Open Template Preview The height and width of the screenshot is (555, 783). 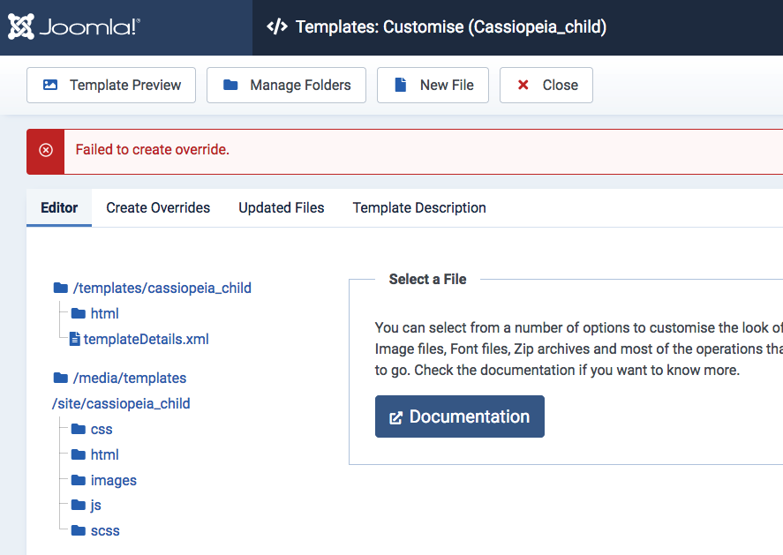pos(111,86)
